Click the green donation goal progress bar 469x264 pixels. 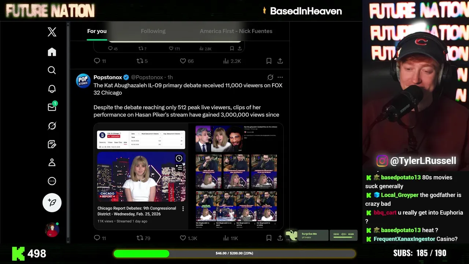(234, 253)
